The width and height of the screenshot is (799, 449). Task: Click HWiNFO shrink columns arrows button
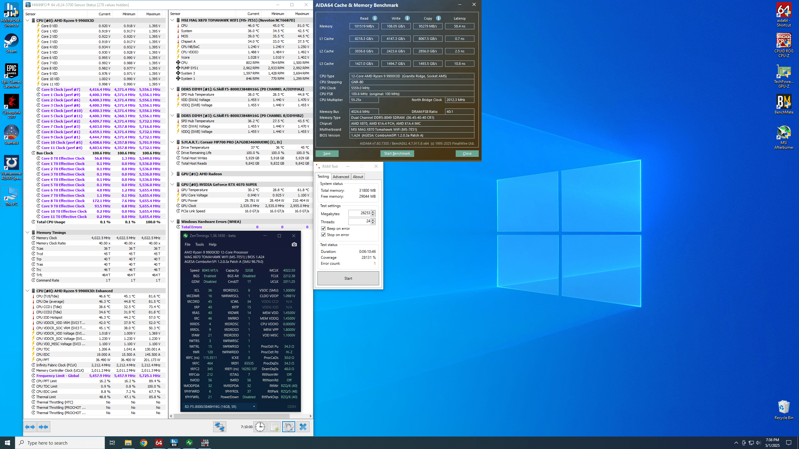(x=44, y=427)
